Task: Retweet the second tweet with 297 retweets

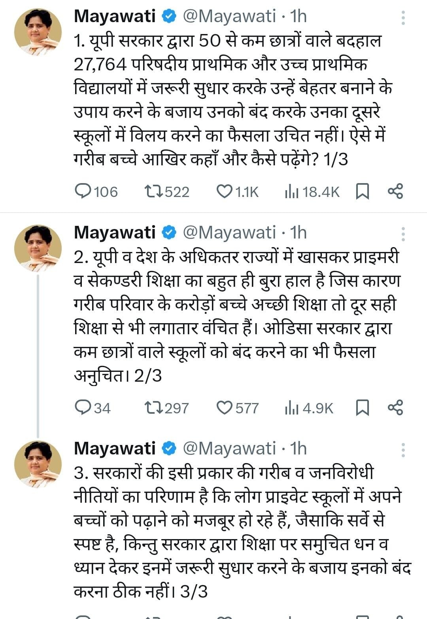Action: point(153,408)
